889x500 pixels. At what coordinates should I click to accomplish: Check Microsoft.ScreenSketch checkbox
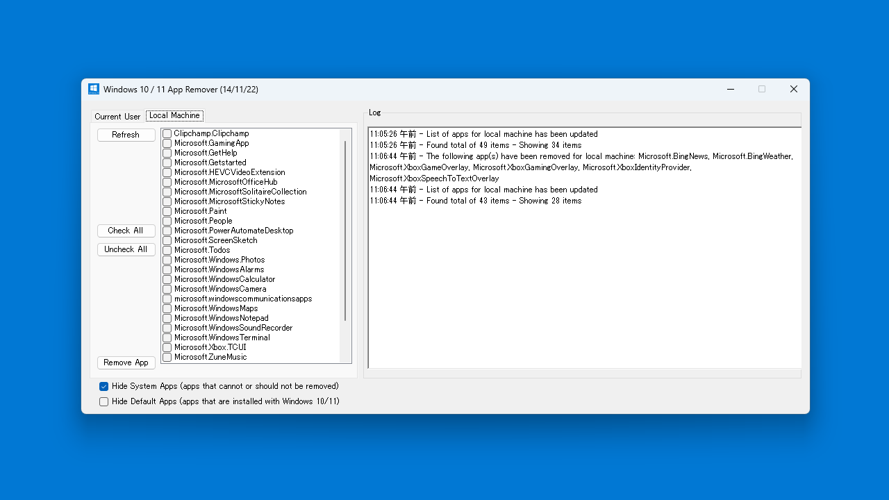(167, 240)
